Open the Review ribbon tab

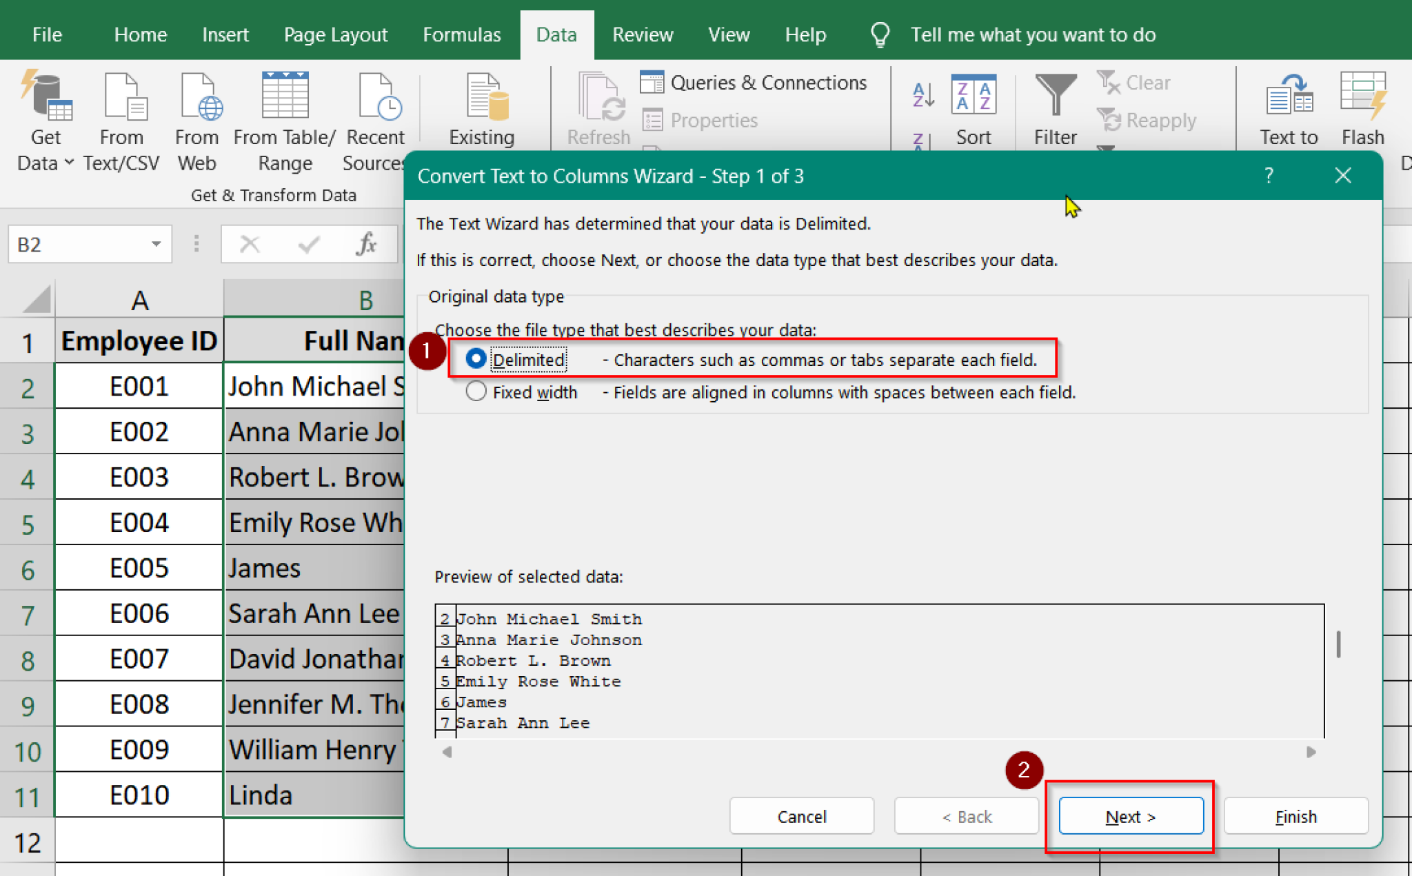pos(642,34)
